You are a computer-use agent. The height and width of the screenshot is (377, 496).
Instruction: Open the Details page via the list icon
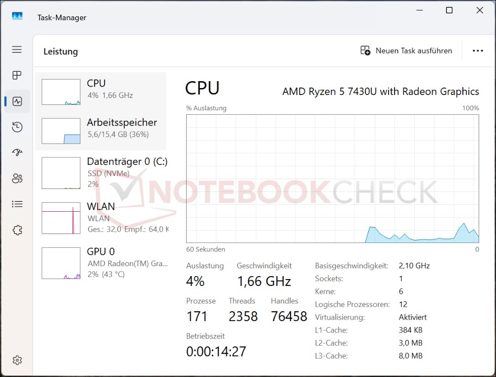pos(17,204)
